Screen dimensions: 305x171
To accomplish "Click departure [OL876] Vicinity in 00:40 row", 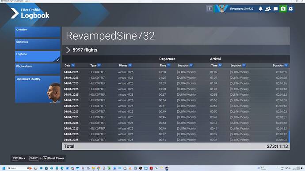I will [x=187, y=129].
